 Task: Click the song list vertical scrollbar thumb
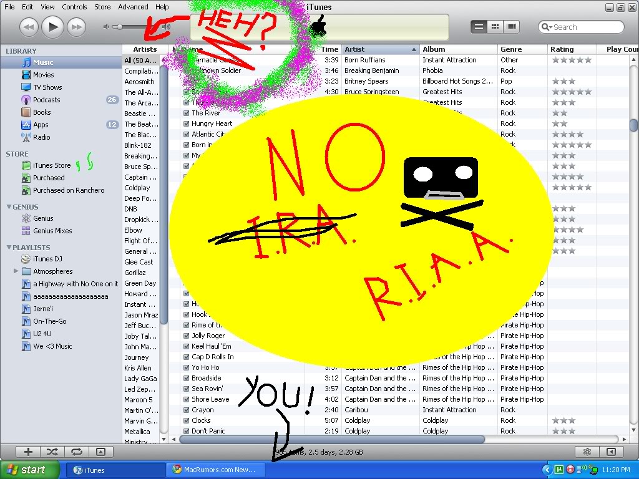pos(634,125)
